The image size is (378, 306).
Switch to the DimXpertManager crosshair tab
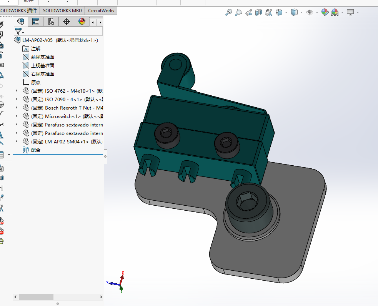67,22
